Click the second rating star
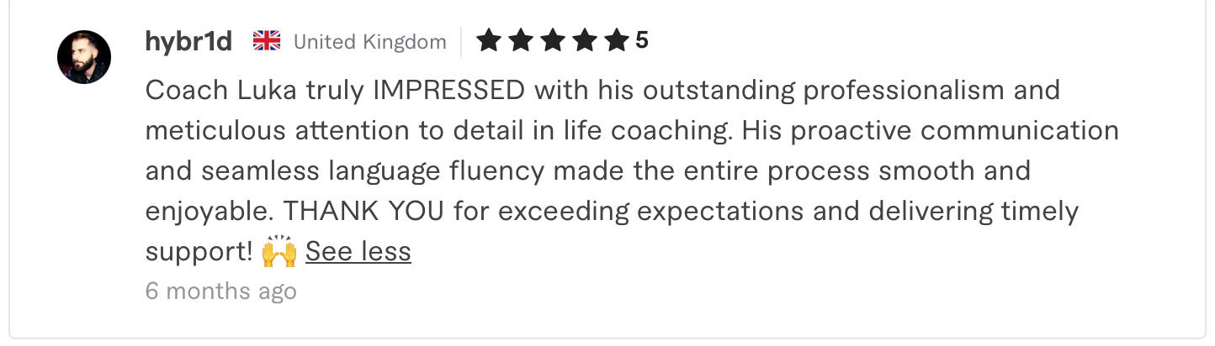1215x346 pixels. click(x=521, y=40)
